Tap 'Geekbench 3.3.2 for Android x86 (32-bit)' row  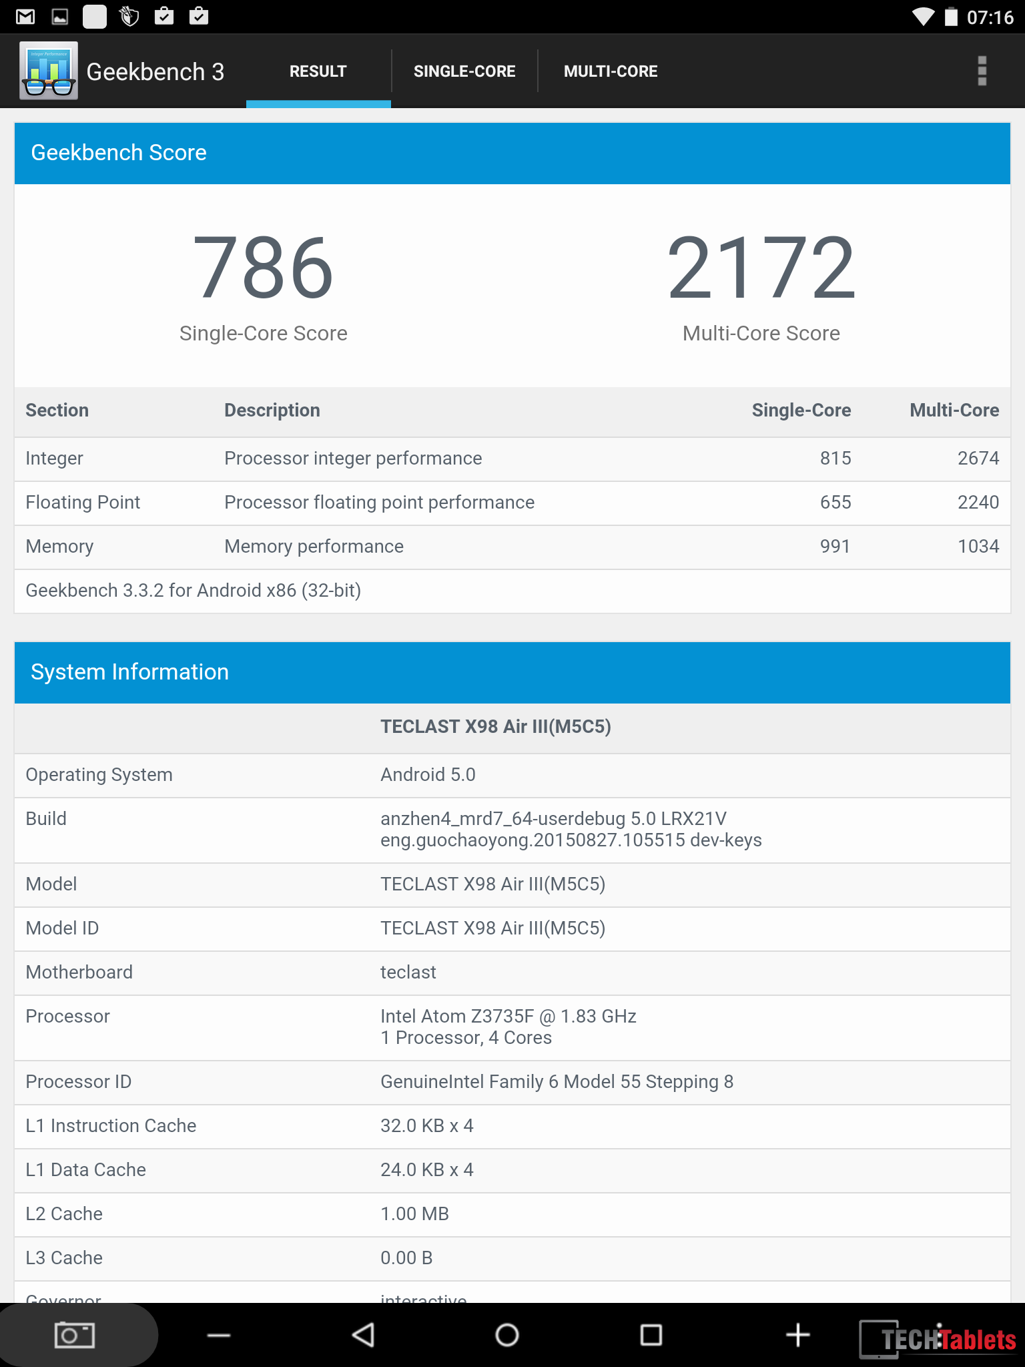coord(512,591)
